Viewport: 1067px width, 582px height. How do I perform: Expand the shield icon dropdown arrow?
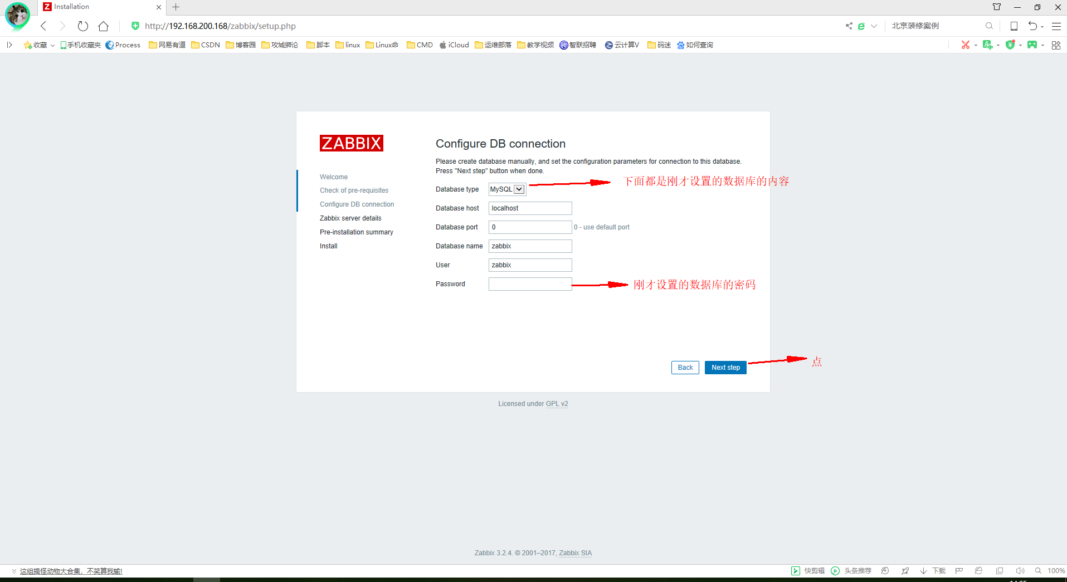1020,46
